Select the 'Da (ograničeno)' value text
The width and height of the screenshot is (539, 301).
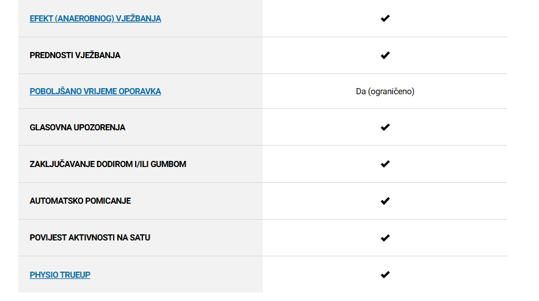pos(385,92)
